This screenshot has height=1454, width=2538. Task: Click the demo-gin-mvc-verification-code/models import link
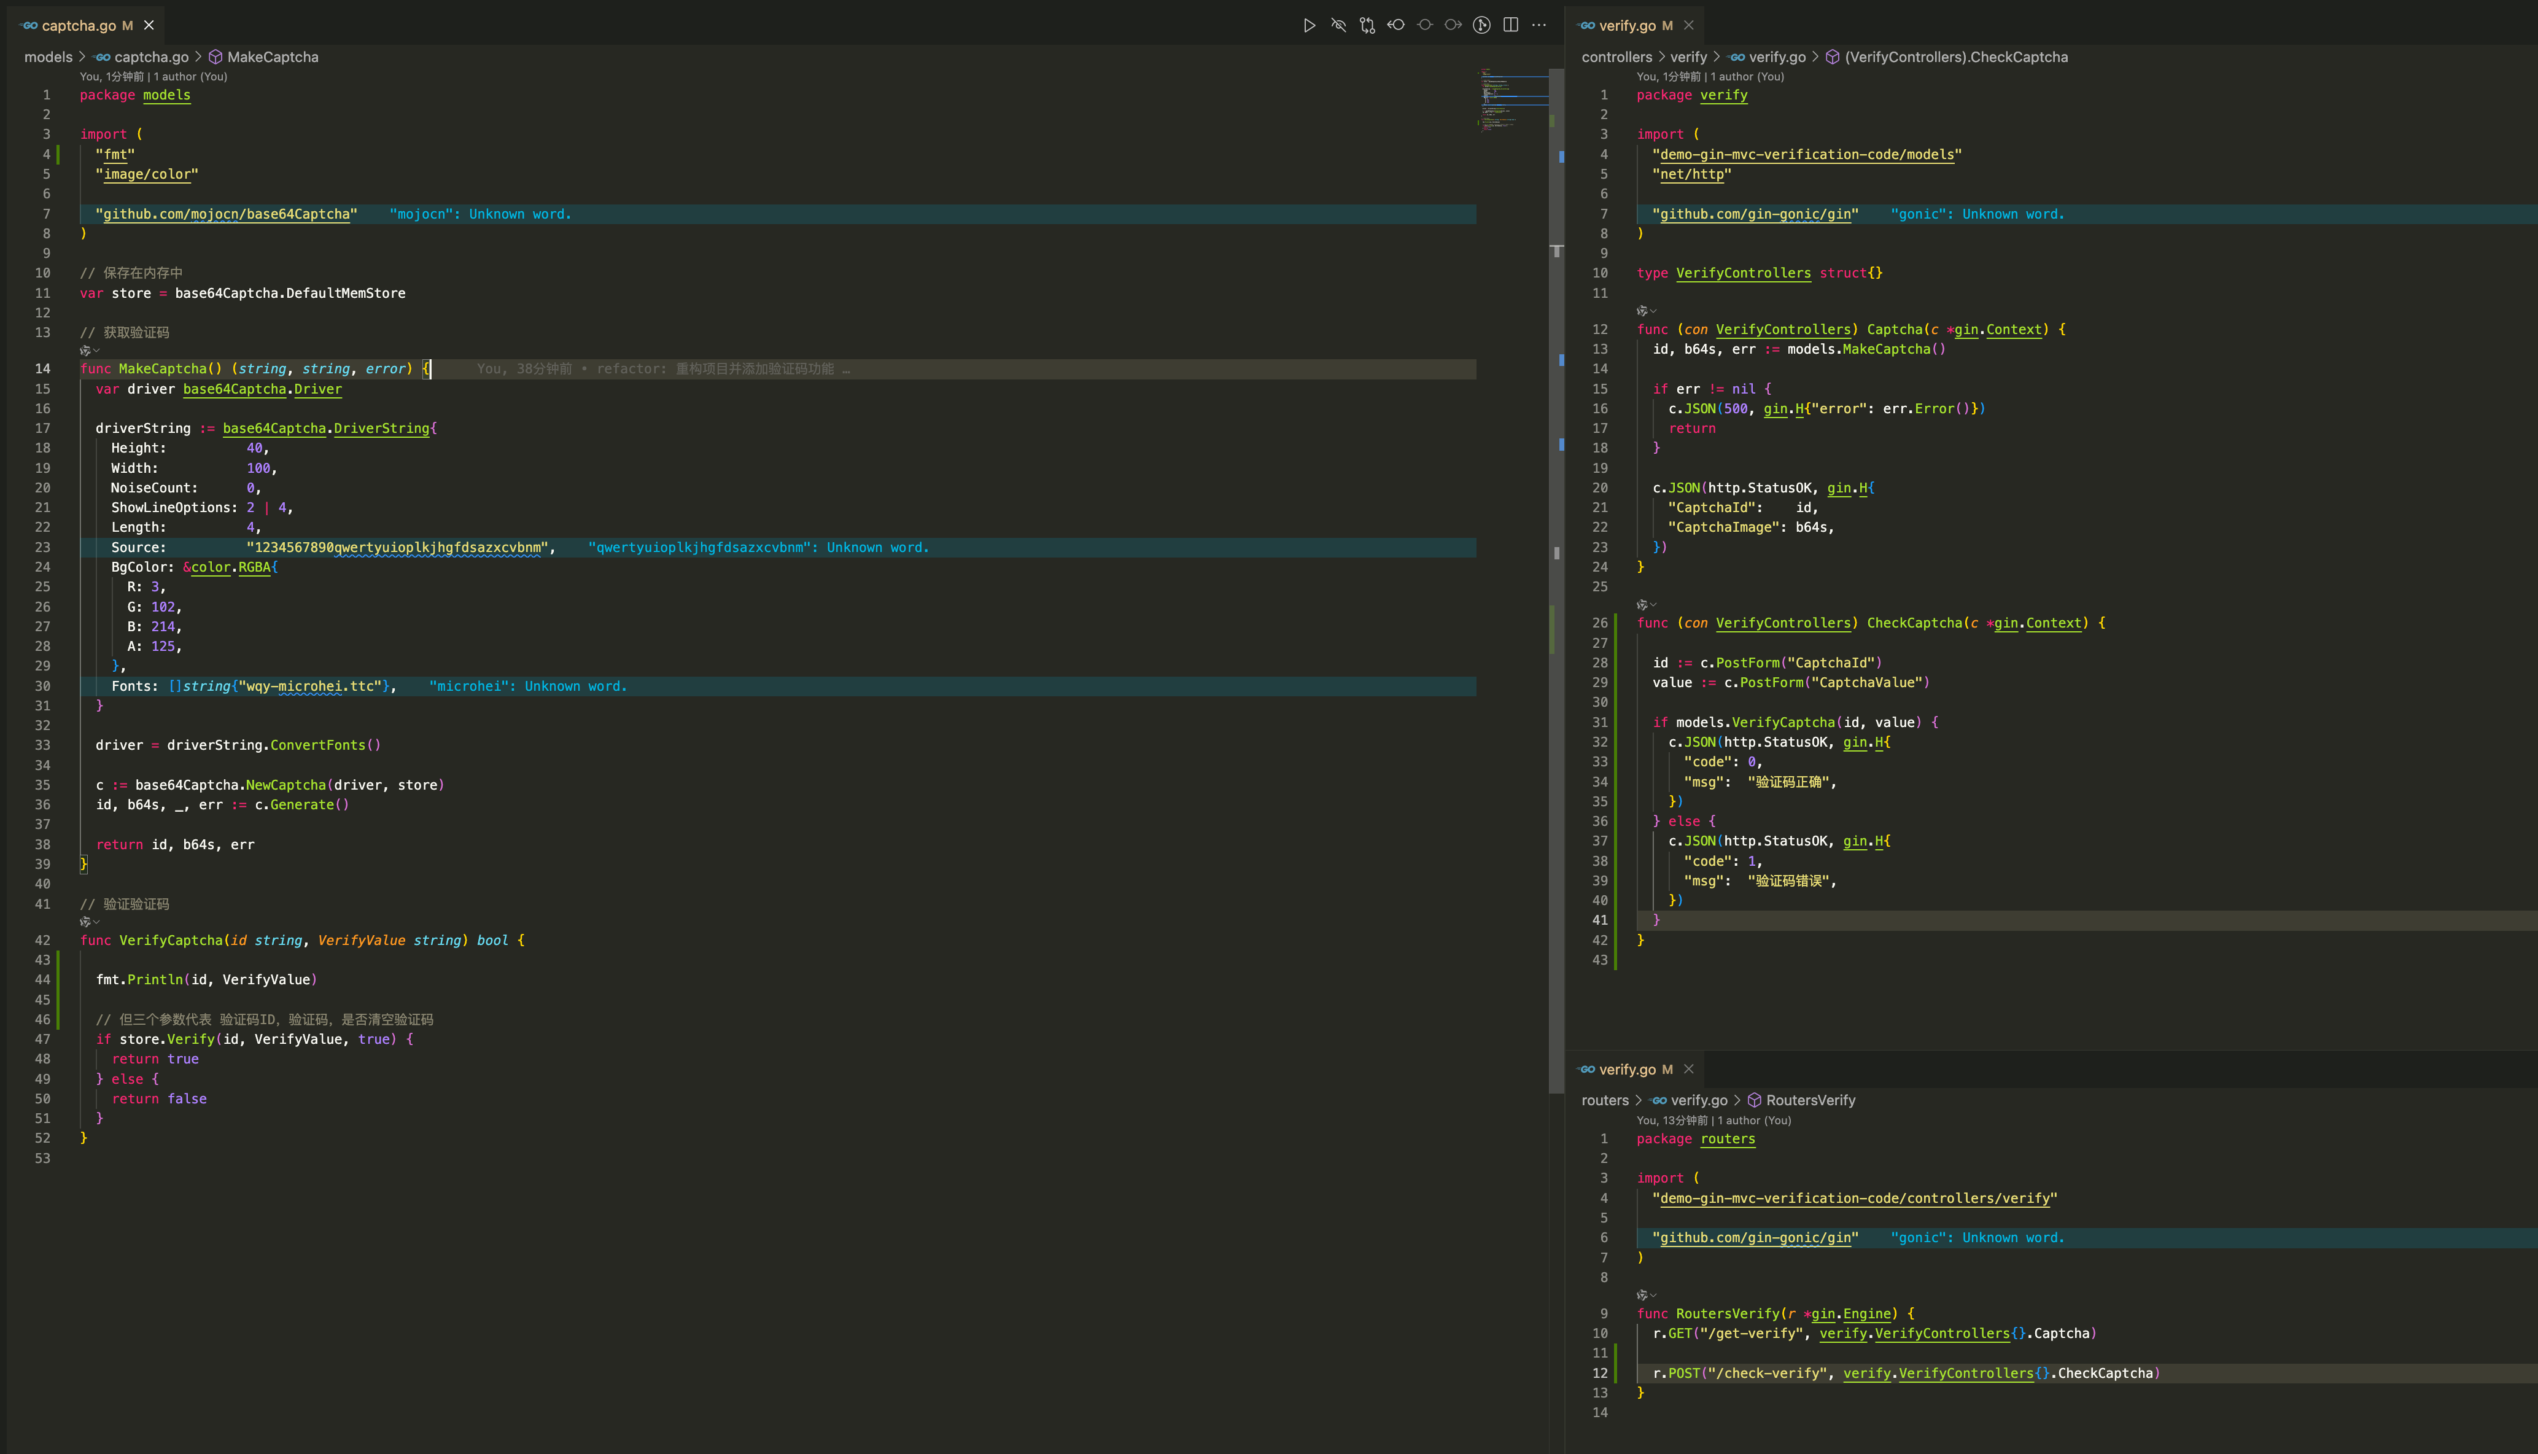1807,155
